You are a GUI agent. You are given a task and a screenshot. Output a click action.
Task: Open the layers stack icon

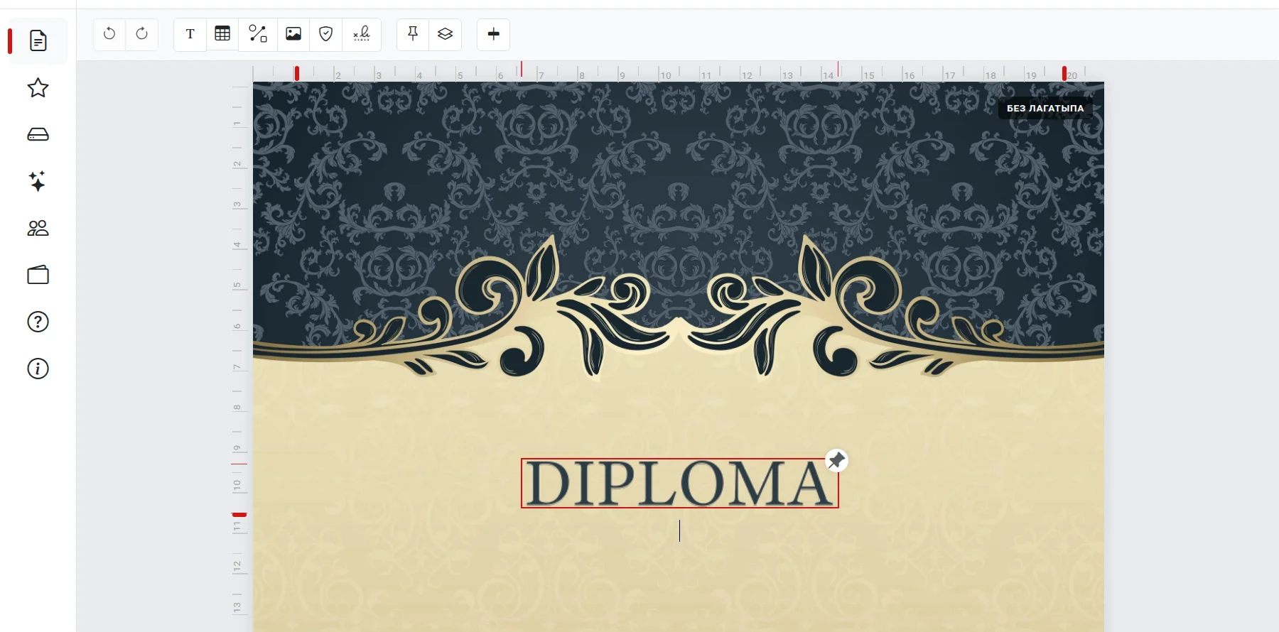[x=446, y=33]
